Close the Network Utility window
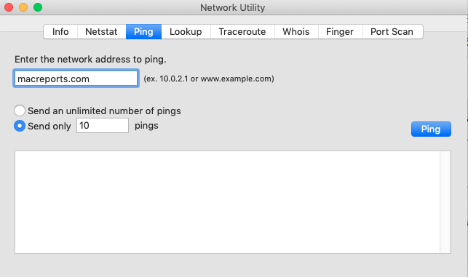Image resolution: width=468 pixels, height=277 pixels. click(x=9, y=7)
